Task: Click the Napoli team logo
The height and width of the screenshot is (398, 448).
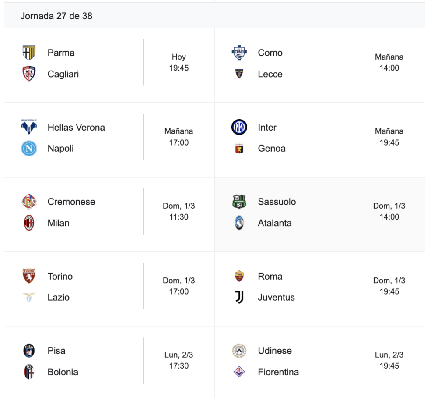Action: click(x=29, y=149)
